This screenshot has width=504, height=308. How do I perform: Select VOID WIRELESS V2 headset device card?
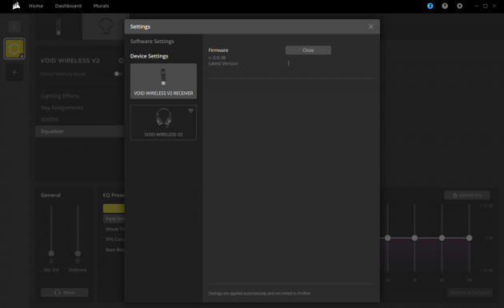163,122
